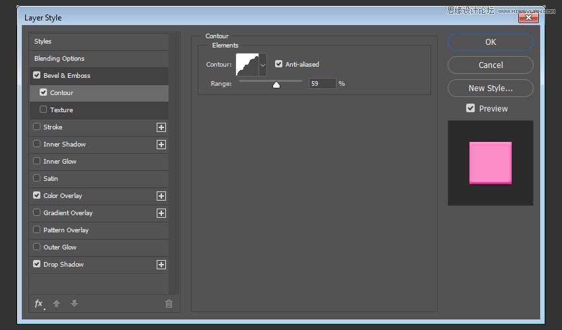Screen dimensions: 562x330
Task: Click the fx effects menu icon
Action: tap(38, 304)
